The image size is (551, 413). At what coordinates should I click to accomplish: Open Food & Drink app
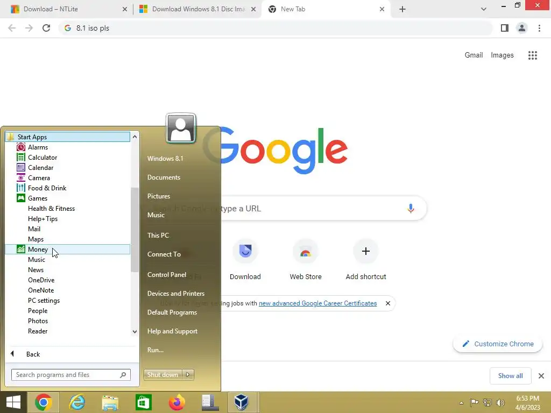47,188
